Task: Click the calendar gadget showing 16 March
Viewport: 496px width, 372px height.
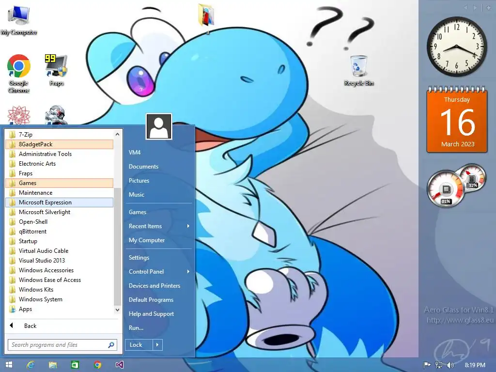Action: 457,119
